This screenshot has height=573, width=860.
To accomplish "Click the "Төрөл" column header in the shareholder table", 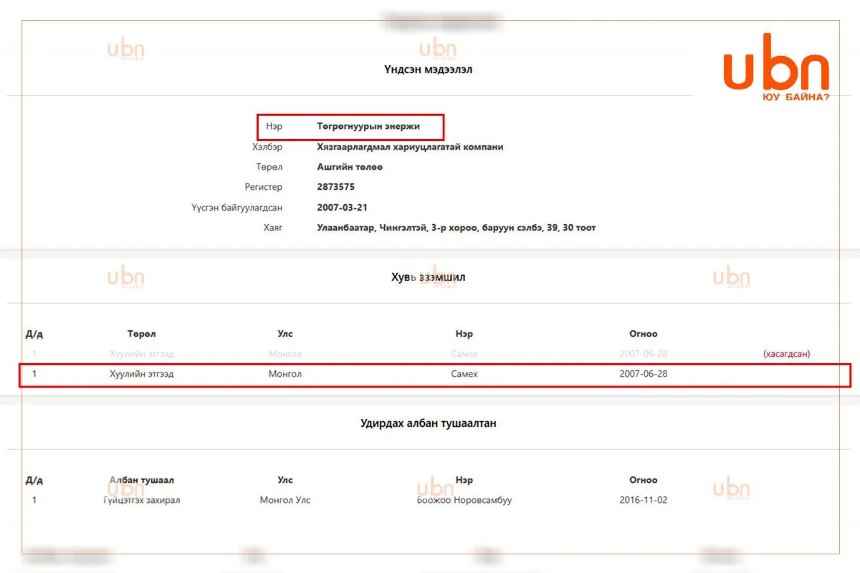I will tap(142, 334).
